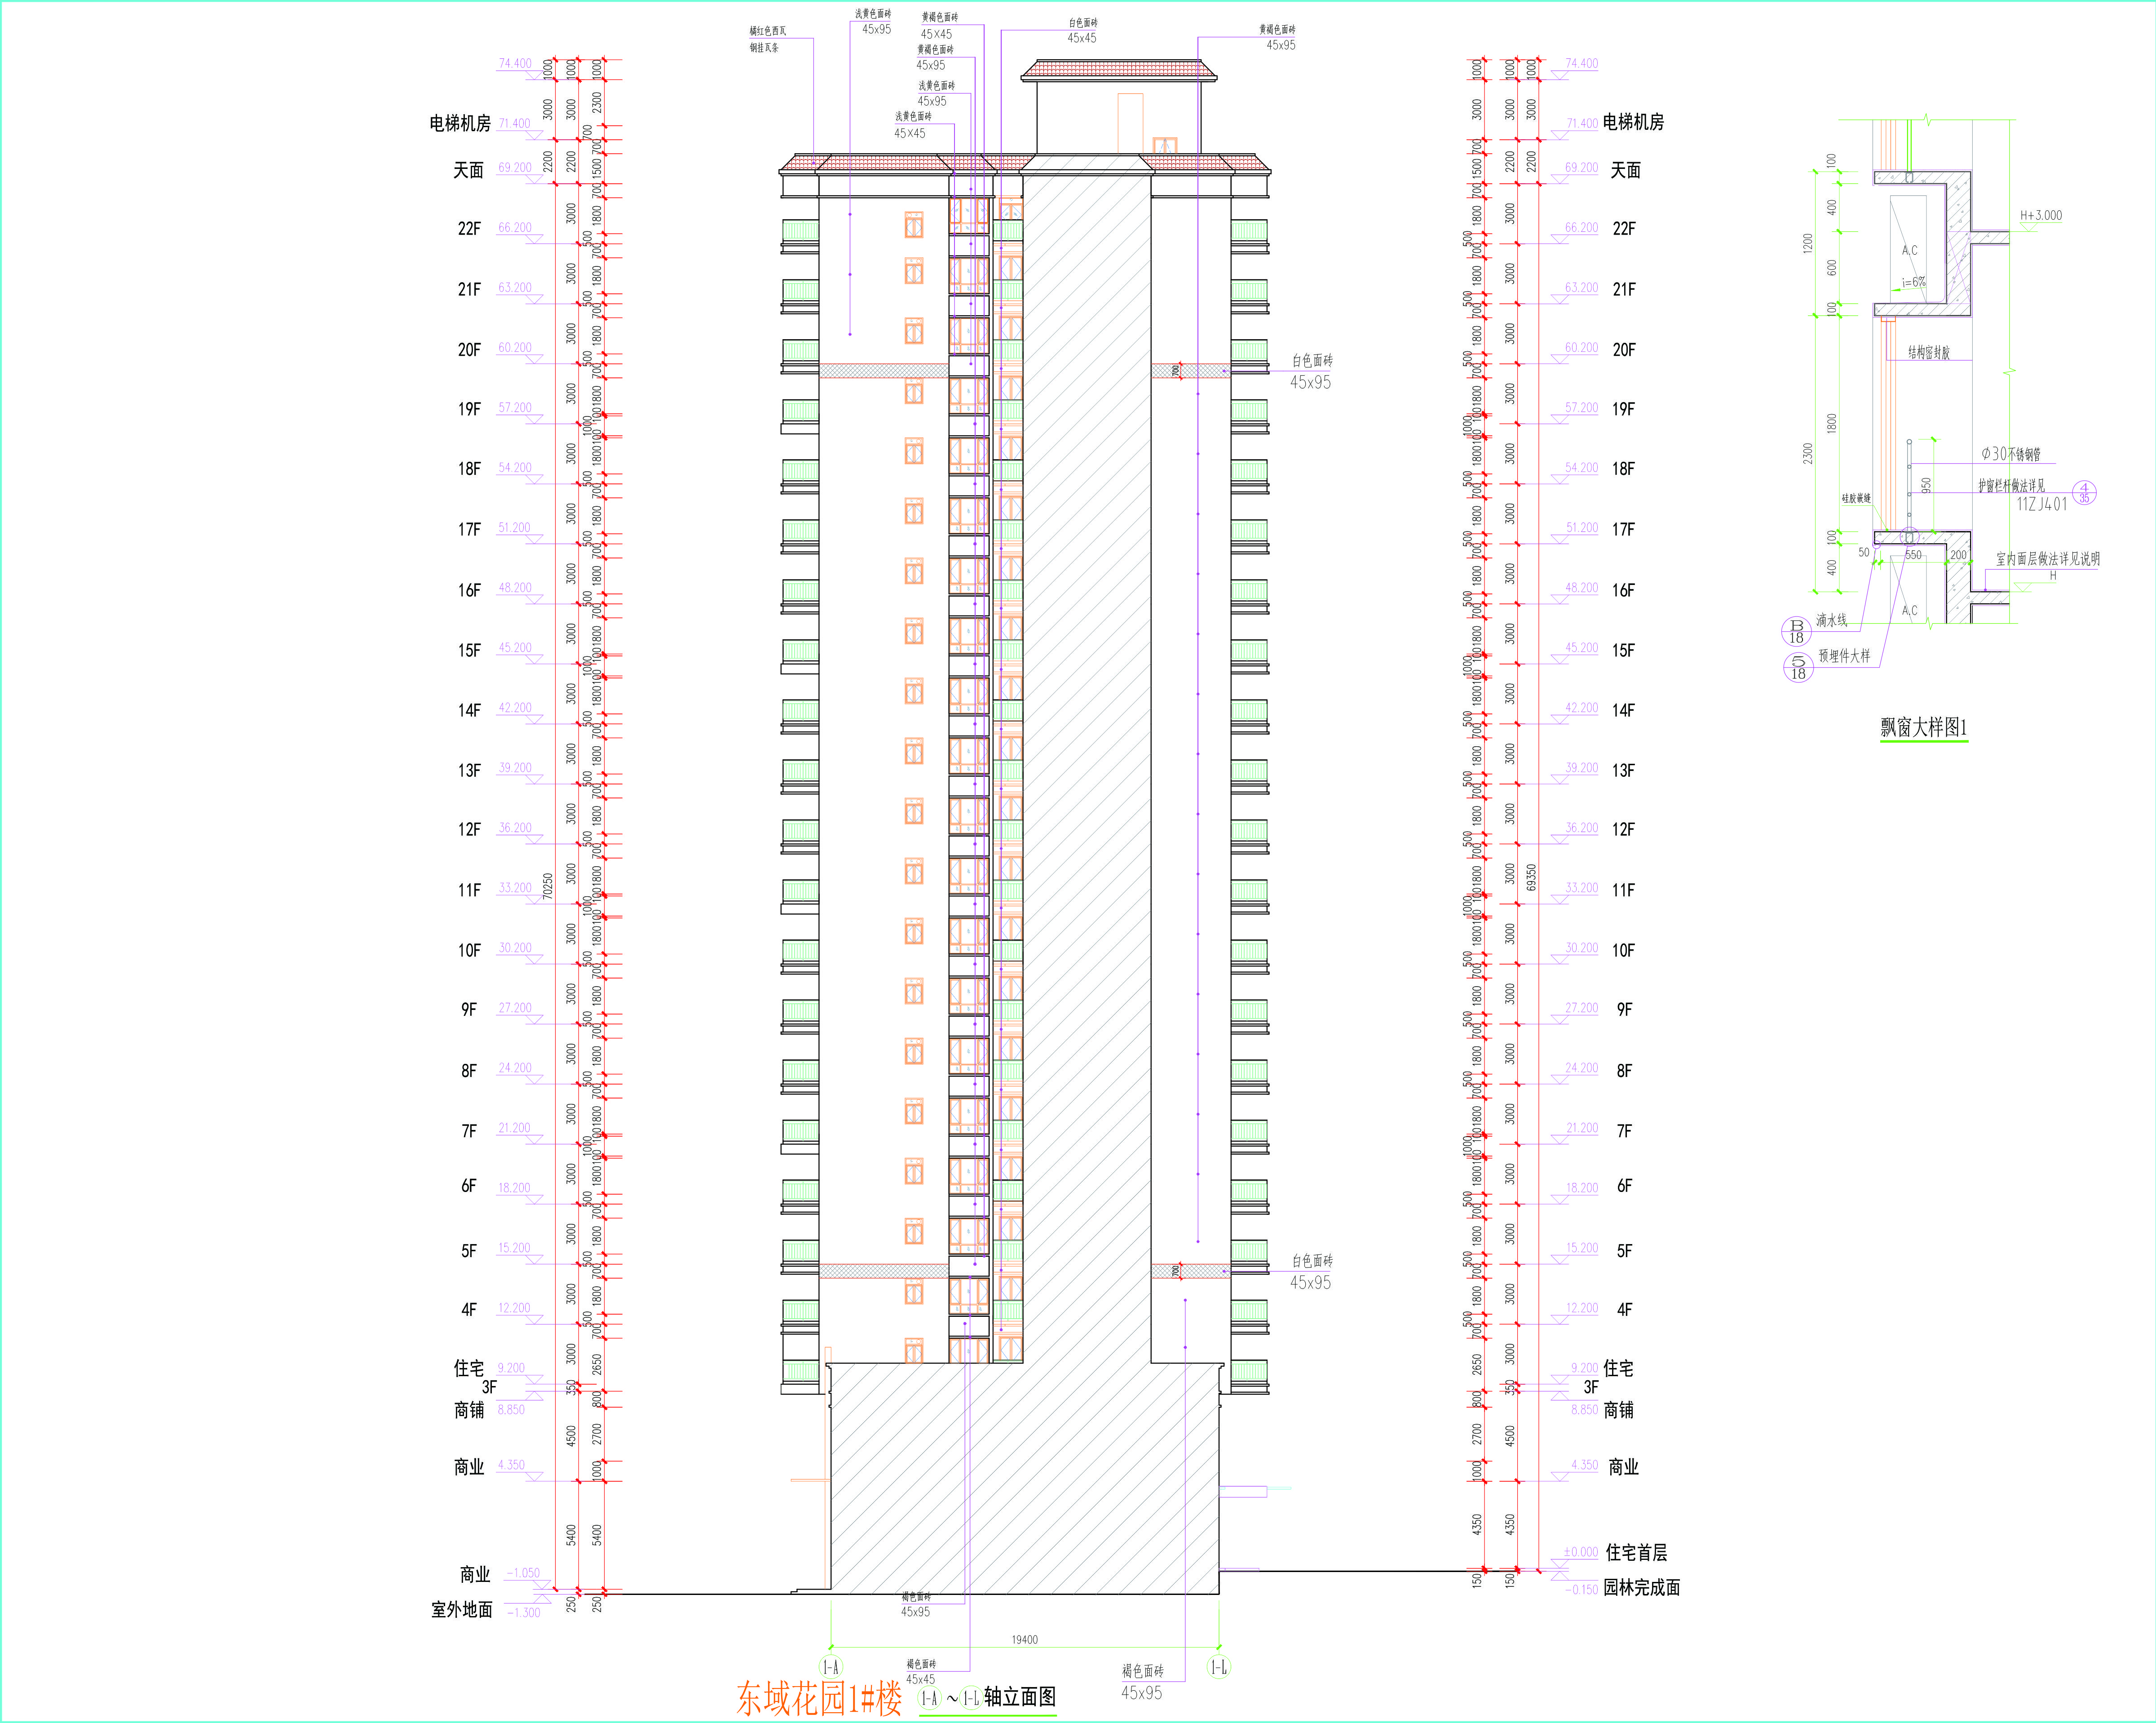Click the orange 东域花园1#楼 title text
Viewport: 2156px width, 1723px height.
[819, 1698]
